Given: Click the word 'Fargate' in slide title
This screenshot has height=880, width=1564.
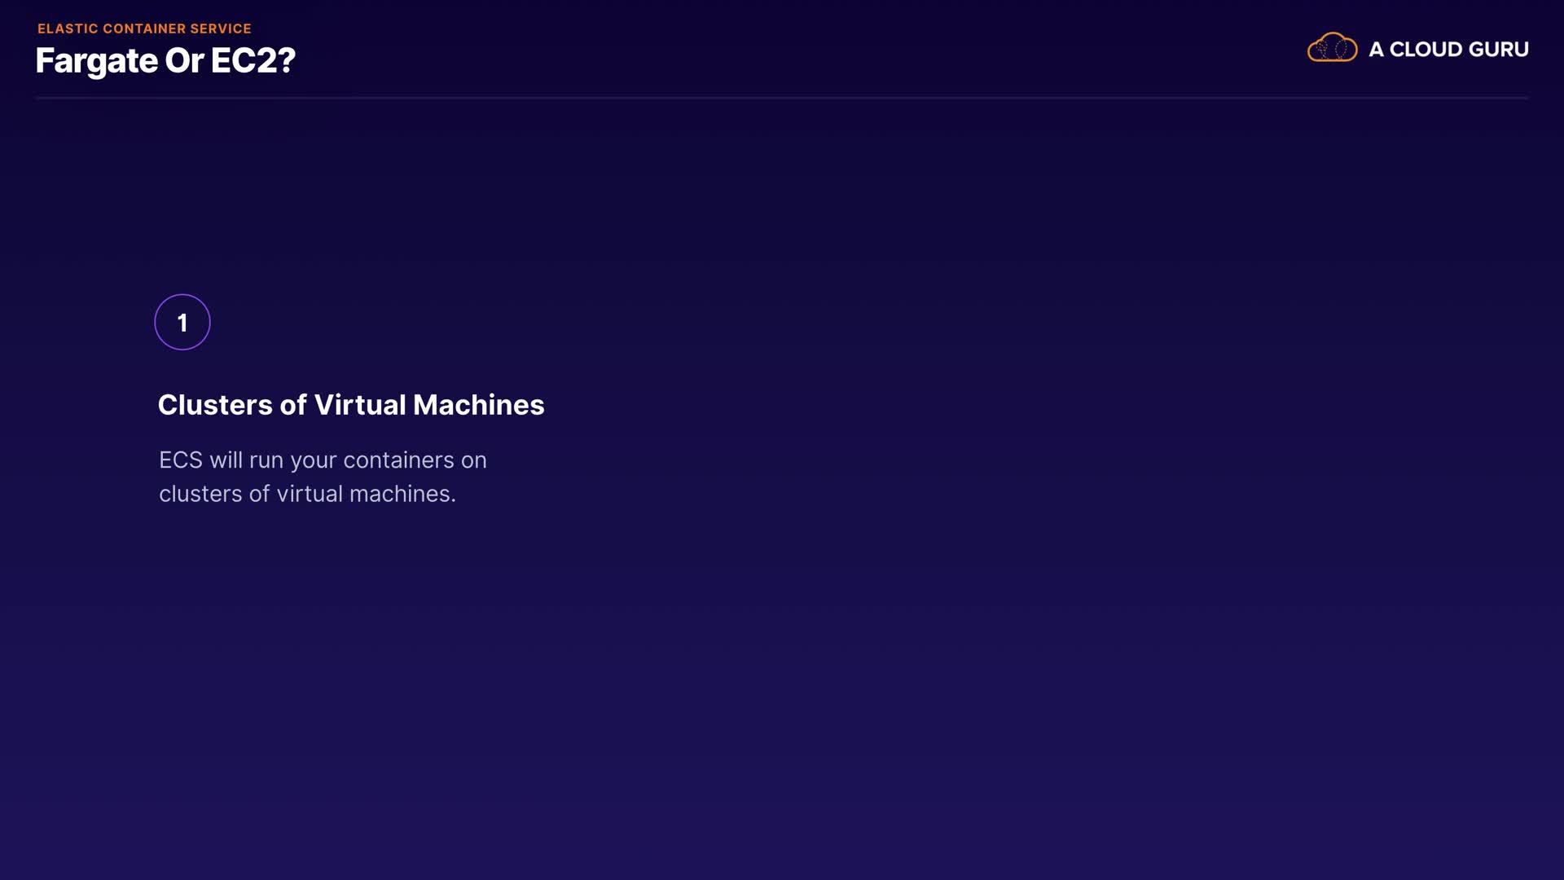Looking at the screenshot, I should click(96, 61).
